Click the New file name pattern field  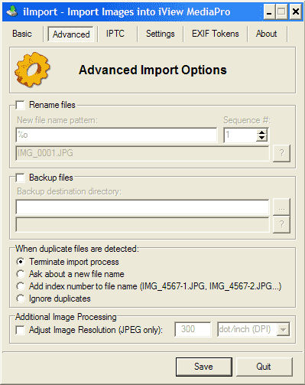116,135
